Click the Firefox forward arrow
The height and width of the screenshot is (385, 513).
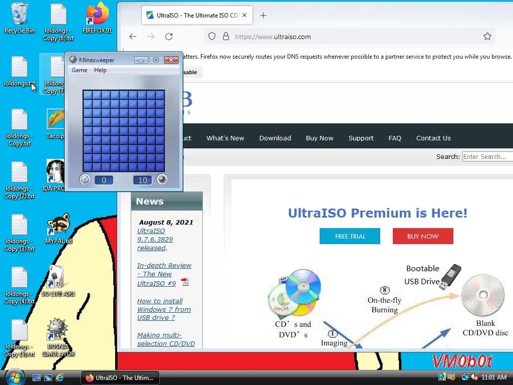150,36
